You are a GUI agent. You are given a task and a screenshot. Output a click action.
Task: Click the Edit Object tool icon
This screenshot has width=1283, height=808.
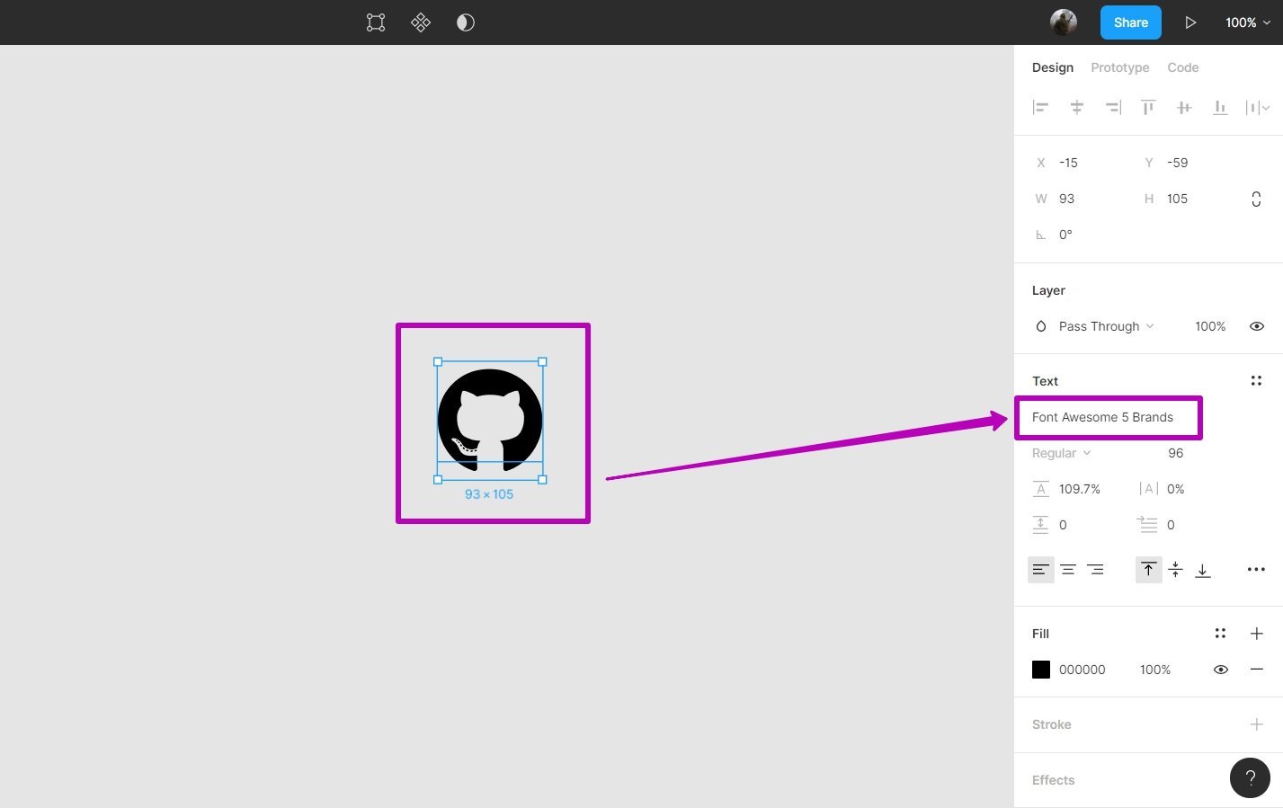(376, 22)
